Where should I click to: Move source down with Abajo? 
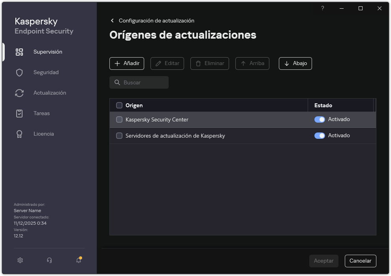295,63
